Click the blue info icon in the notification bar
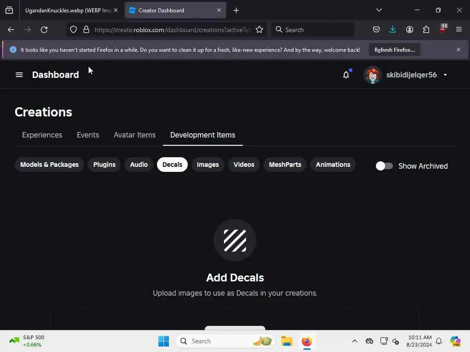This screenshot has height=352, width=470. (13, 49)
